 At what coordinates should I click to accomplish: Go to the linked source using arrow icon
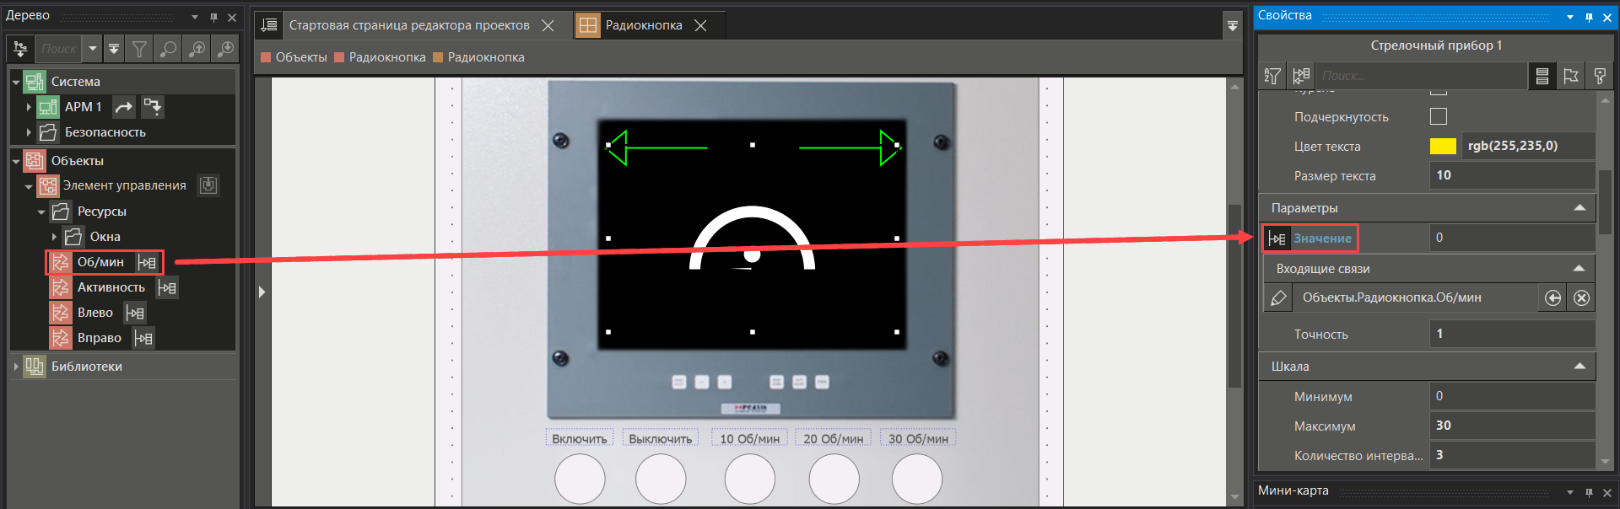1552,298
